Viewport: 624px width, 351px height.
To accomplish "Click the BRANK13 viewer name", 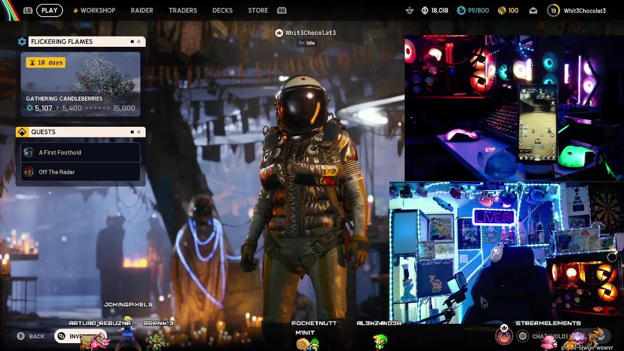I will 158,323.
